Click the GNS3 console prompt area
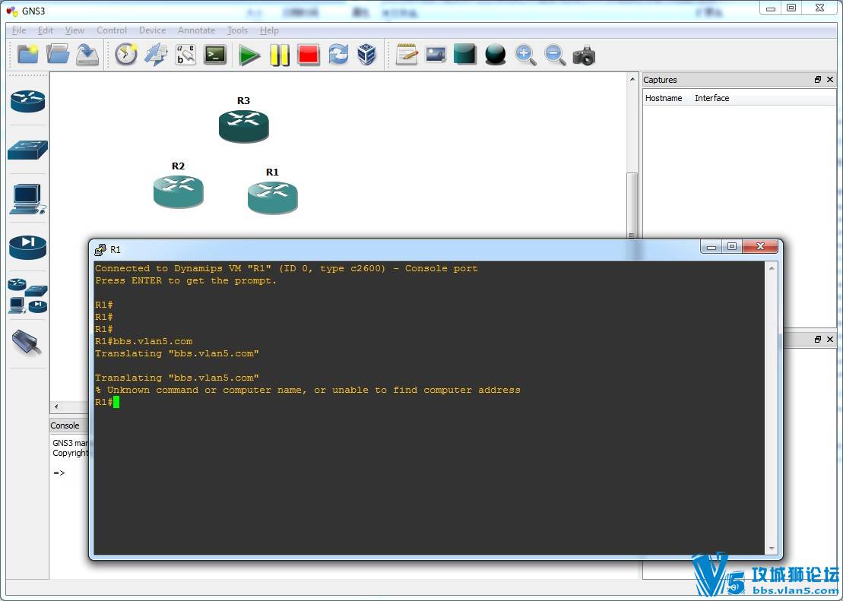 coord(59,473)
